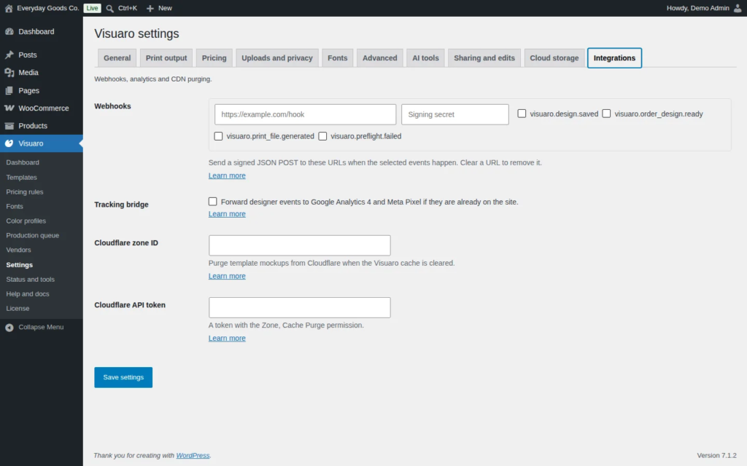This screenshot has height=466, width=747.
Task: Click the Collapse Menu arrow icon
Action: 9,327
